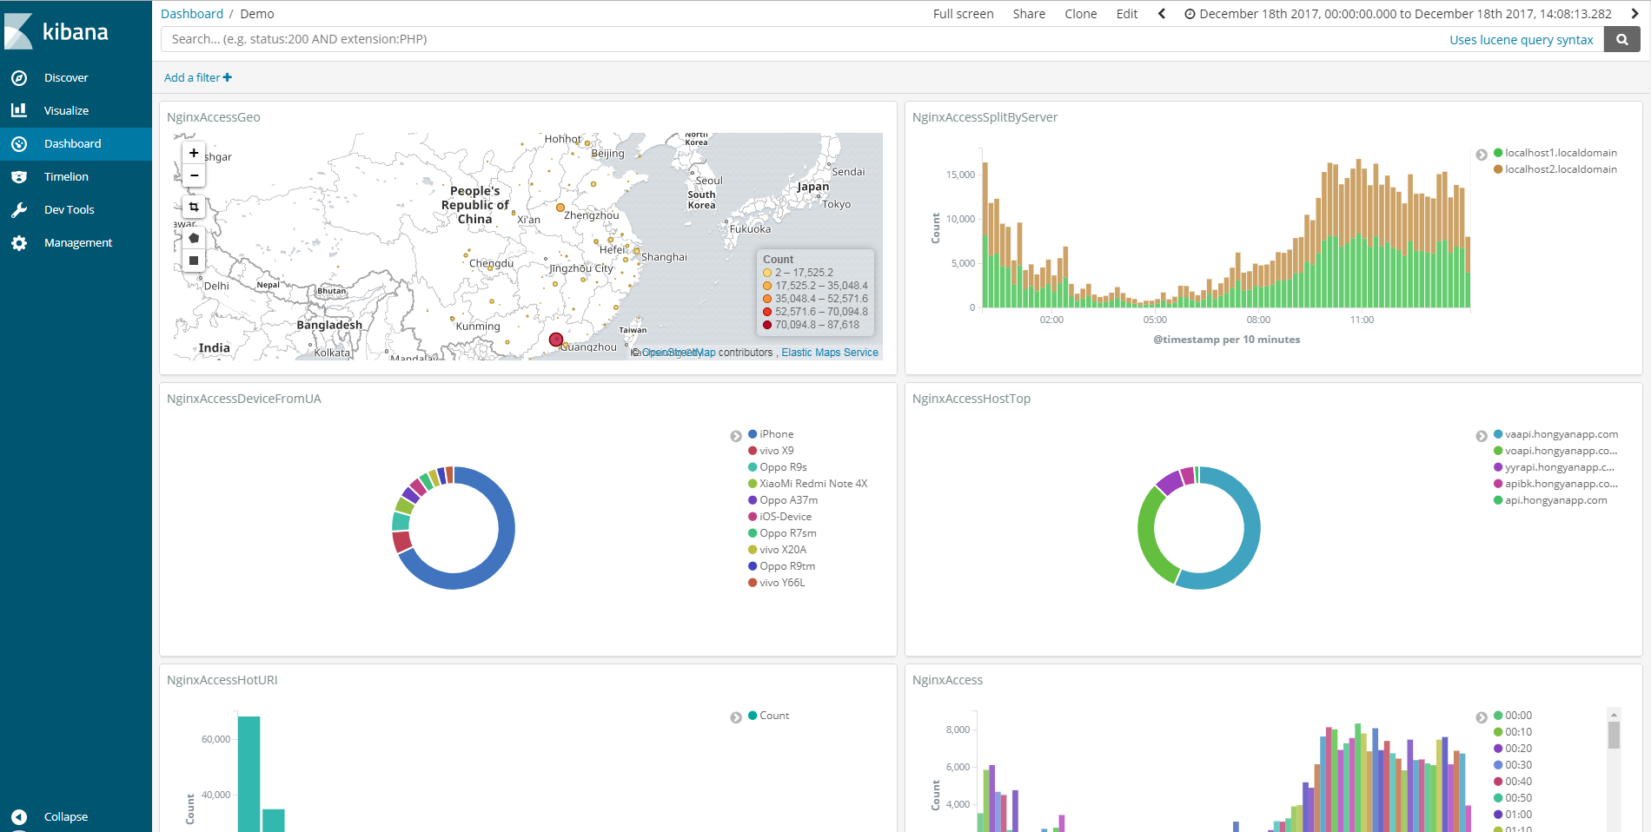Viewport: 1651px width, 832px height.
Task: Select the draw polygon map tool
Action: pyautogui.click(x=194, y=238)
